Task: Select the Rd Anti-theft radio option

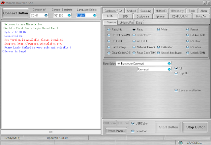Action: point(196,35)
